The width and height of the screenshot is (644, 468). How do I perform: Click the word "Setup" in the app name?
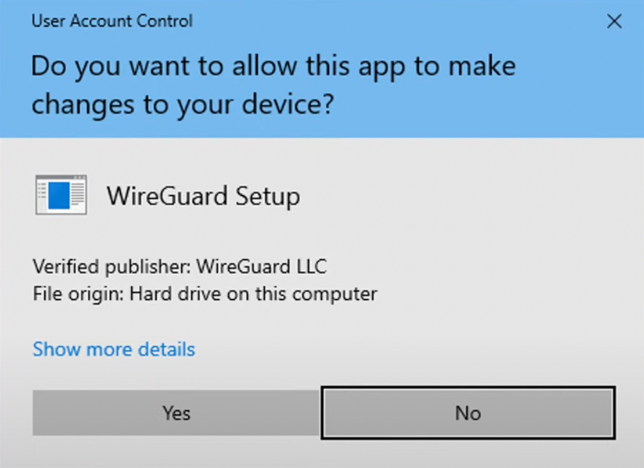coord(267,196)
